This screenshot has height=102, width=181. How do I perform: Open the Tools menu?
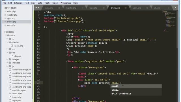(47, 3)
